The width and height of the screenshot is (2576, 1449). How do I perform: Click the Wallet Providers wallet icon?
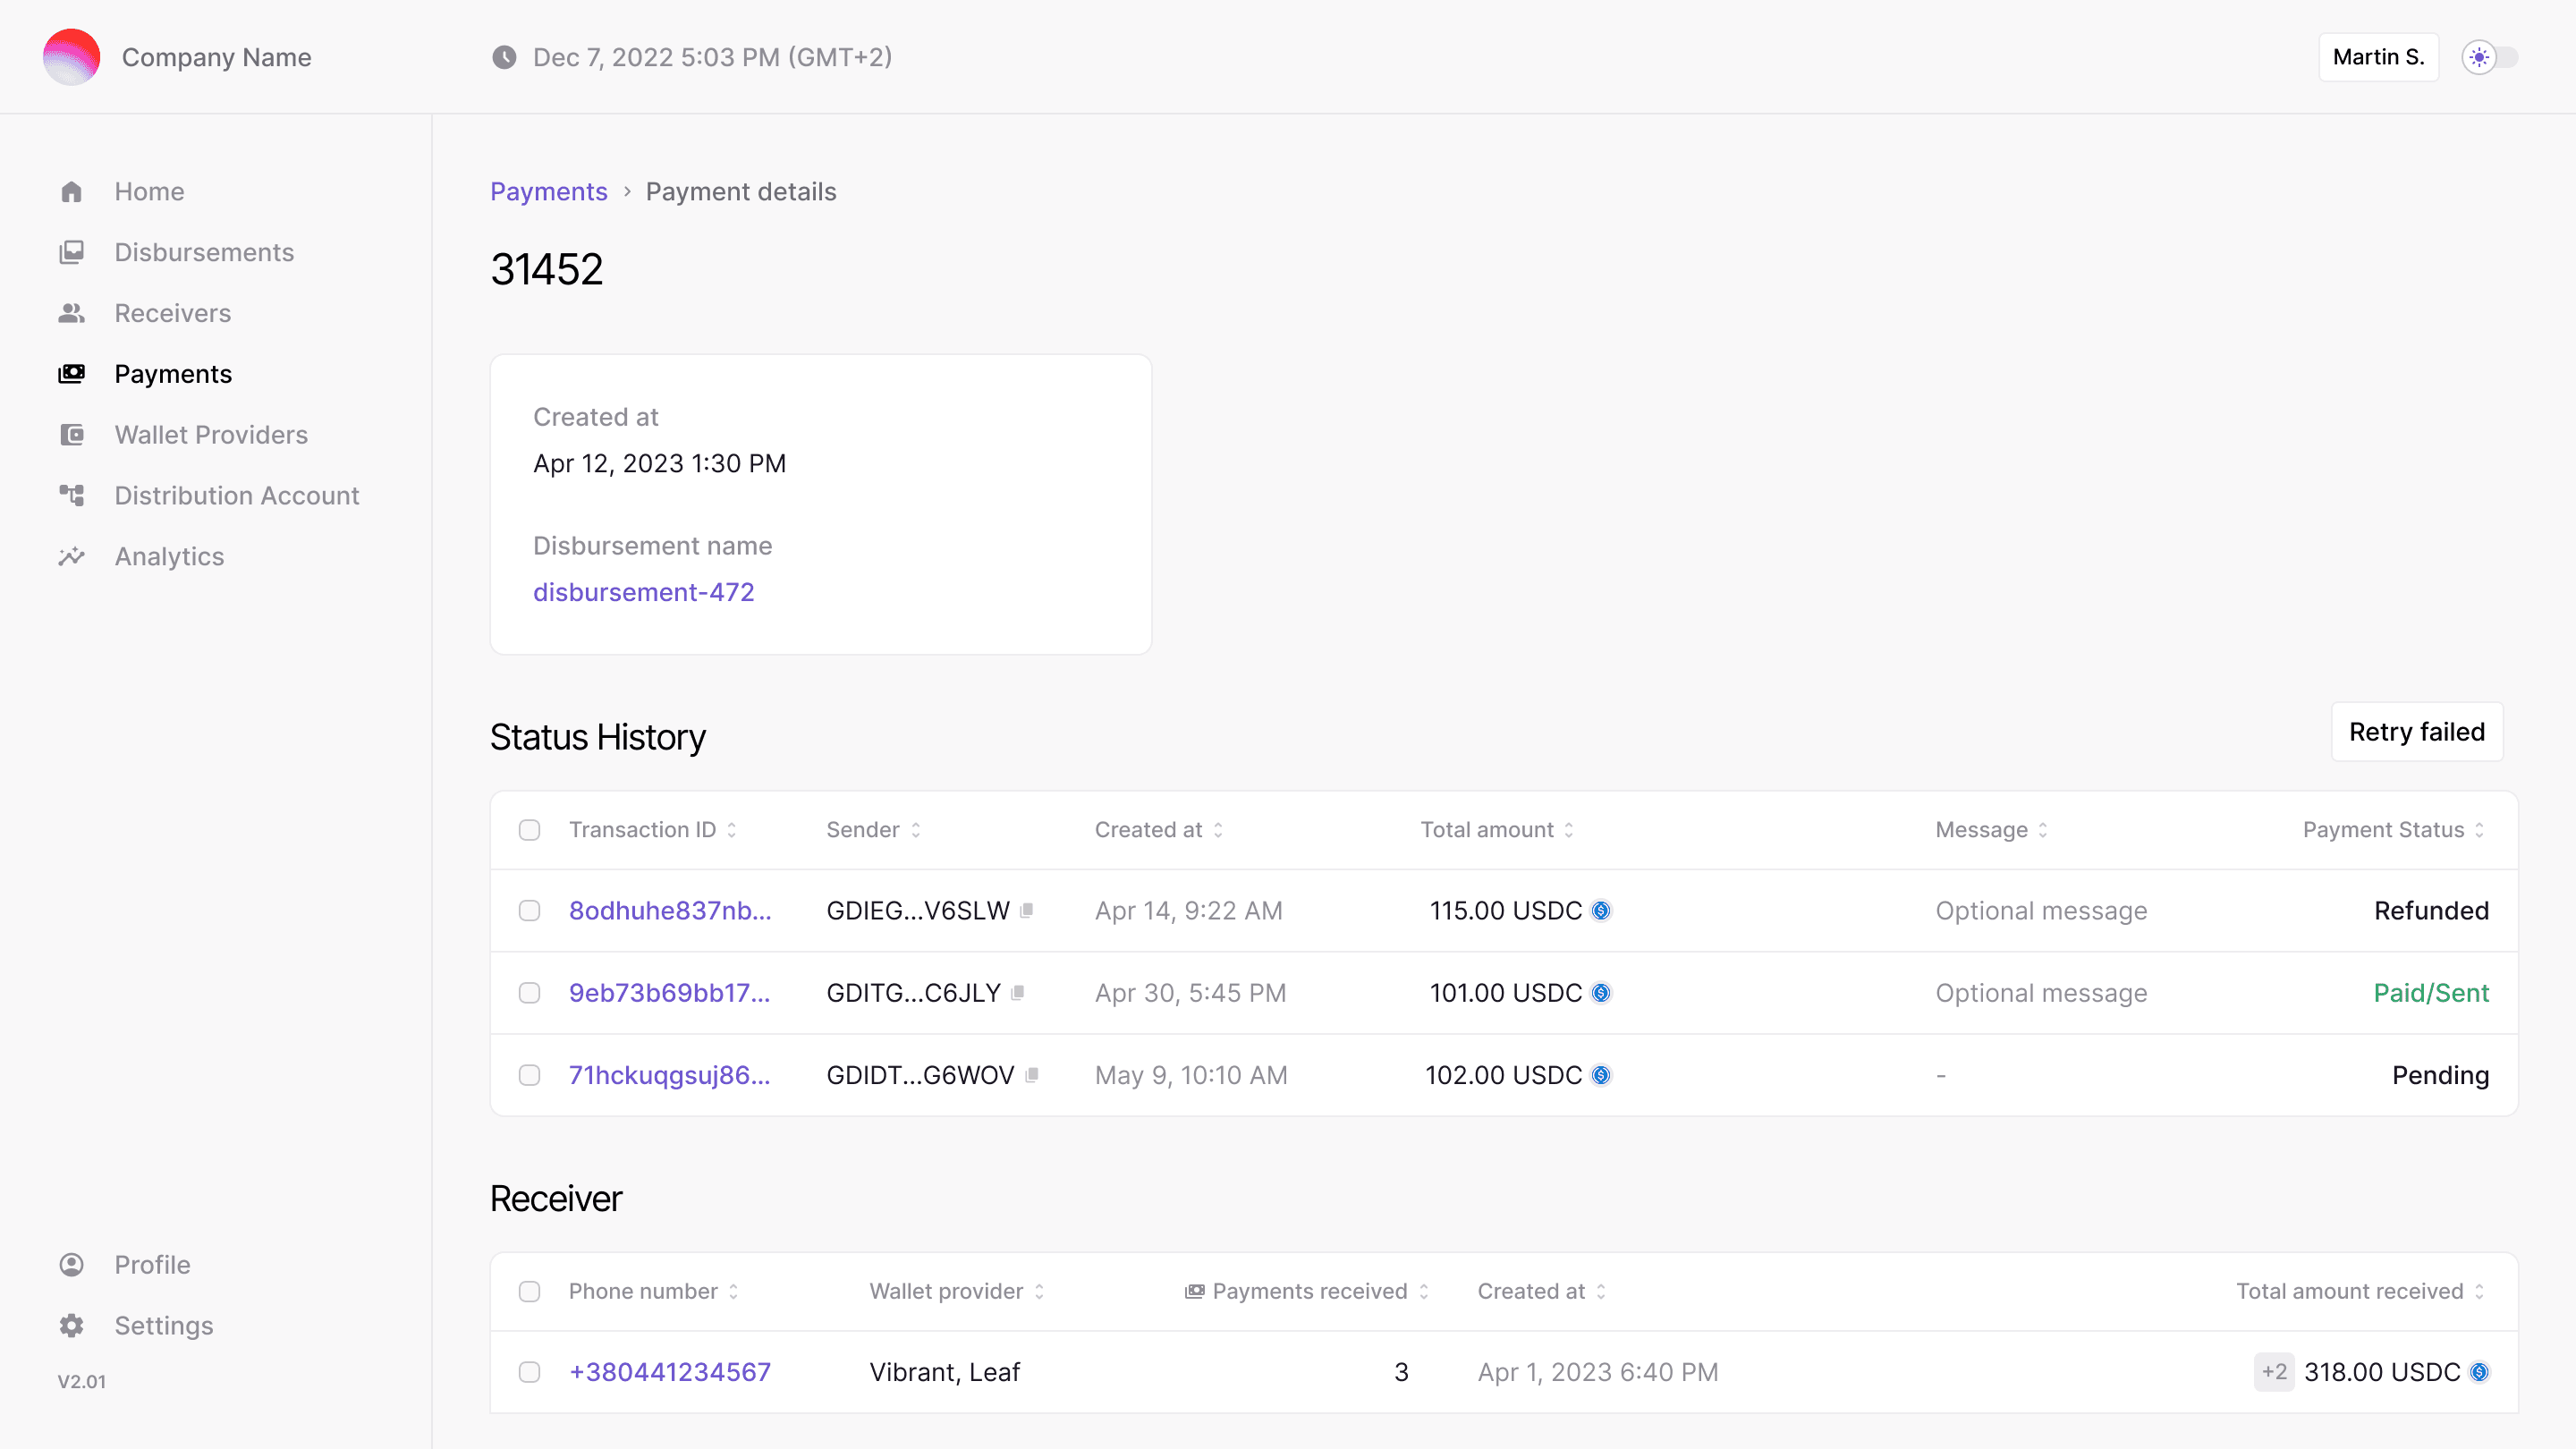pyautogui.click(x=71, y=435)
